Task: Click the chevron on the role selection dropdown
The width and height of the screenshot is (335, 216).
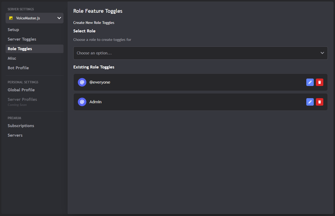Action: 322,53
